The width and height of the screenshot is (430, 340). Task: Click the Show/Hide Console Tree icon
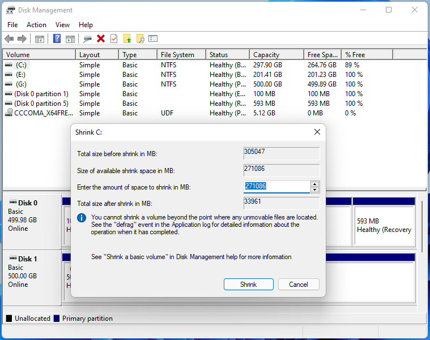click(40, 39)
